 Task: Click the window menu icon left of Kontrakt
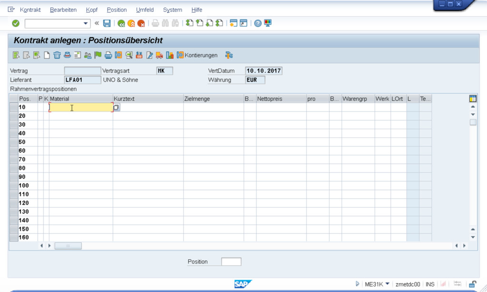click(x=11, y=9)
